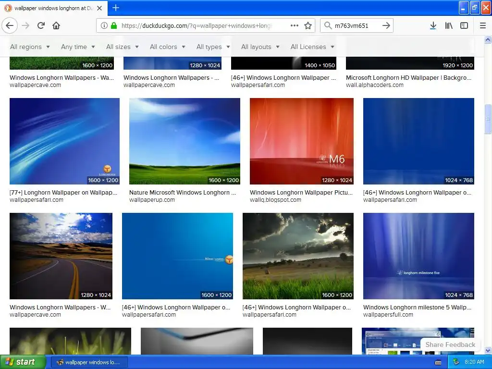This screenshot has width=492, height=369.
Task: Click the tray keyboard icon
Action: tap(438, 362)
